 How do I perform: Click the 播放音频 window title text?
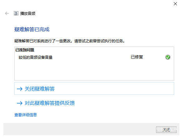(28, 13)
